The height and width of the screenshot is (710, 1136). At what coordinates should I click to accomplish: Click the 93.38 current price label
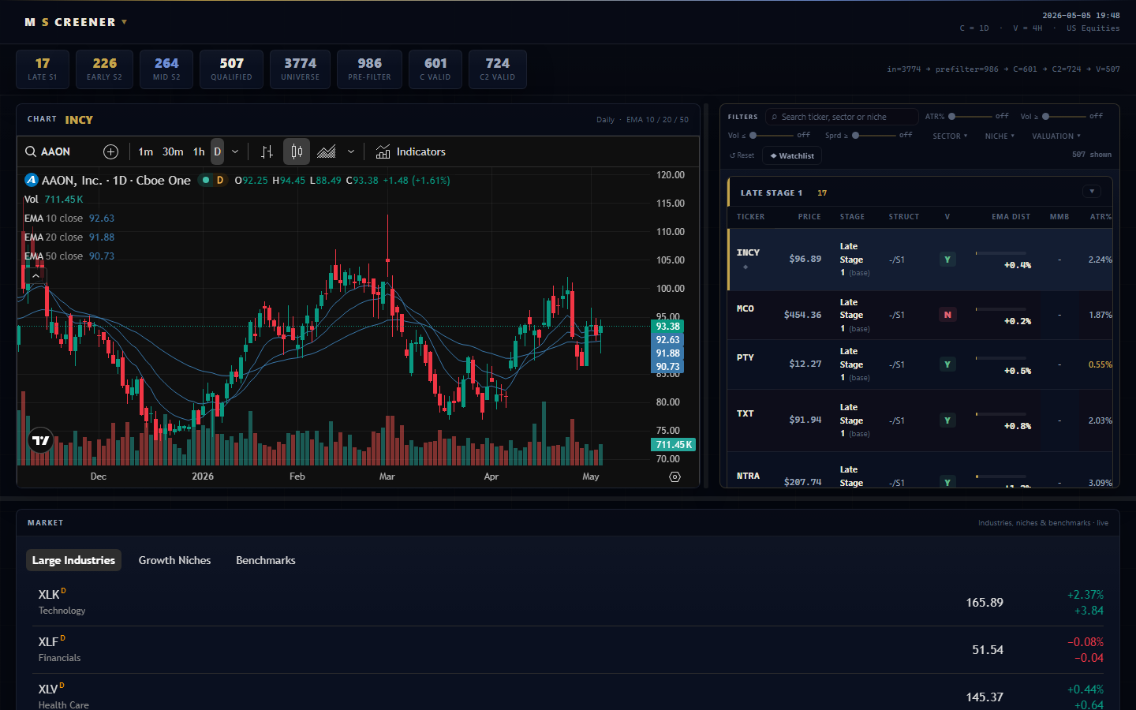click(x=667, y=326)
